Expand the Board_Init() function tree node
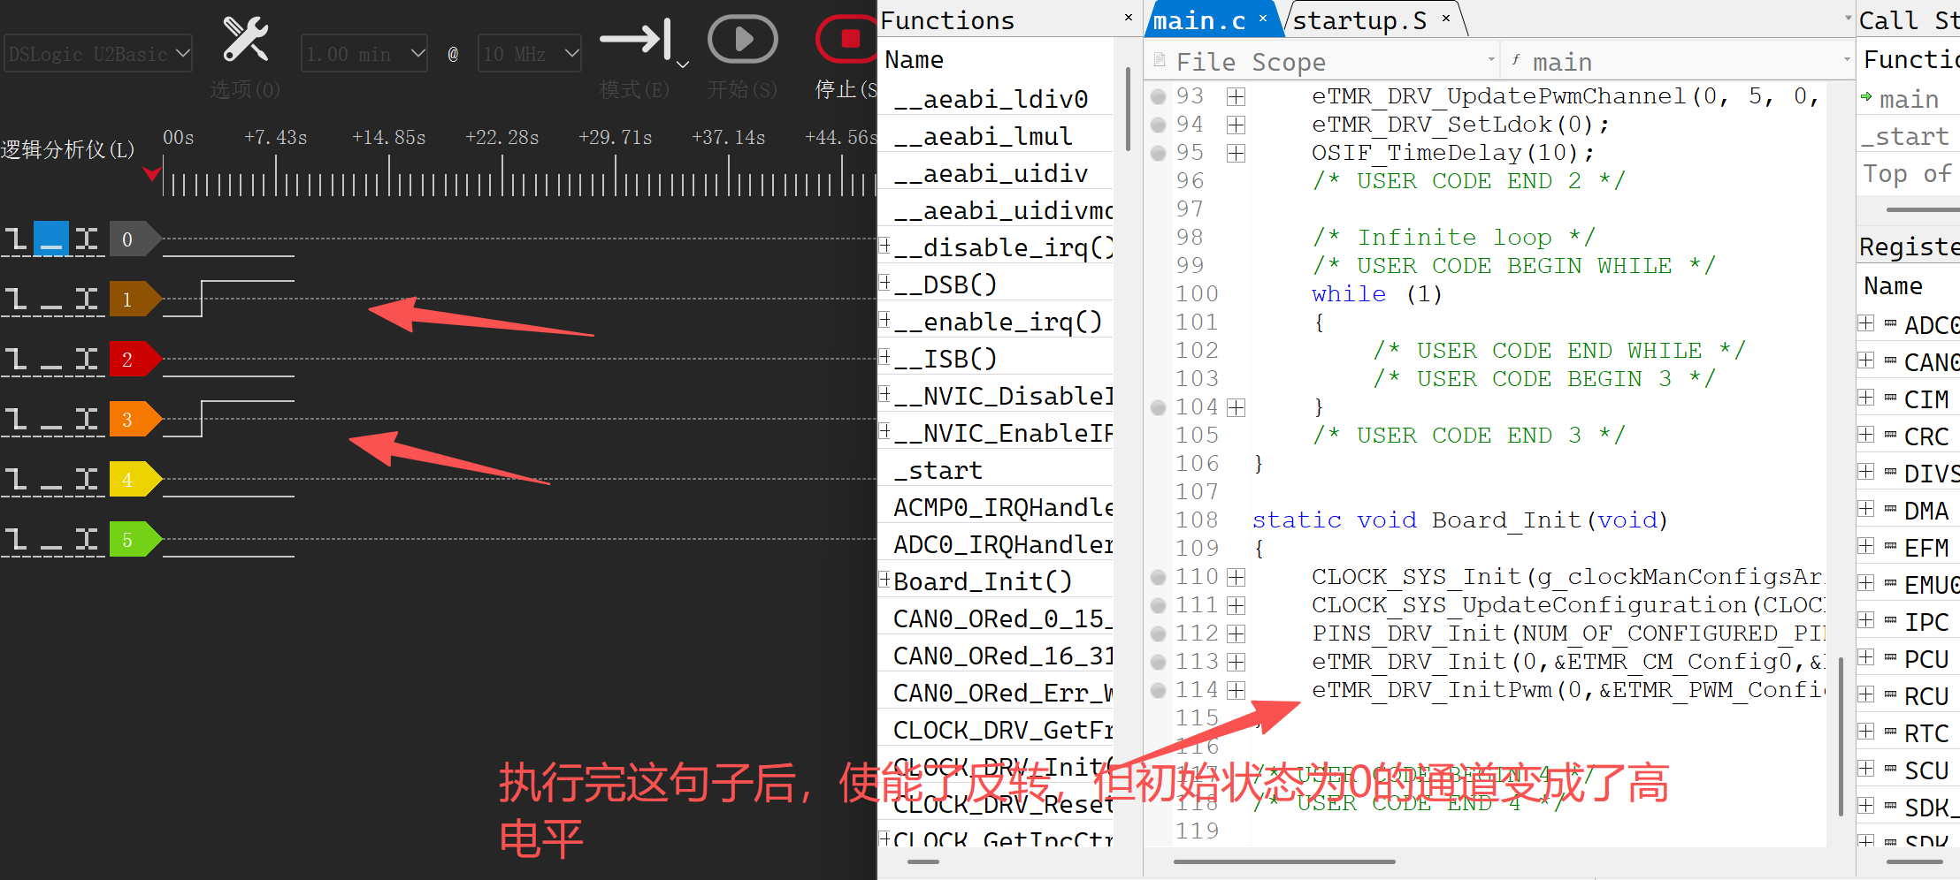Screen dimensions: 1960x880 (884, 580)
